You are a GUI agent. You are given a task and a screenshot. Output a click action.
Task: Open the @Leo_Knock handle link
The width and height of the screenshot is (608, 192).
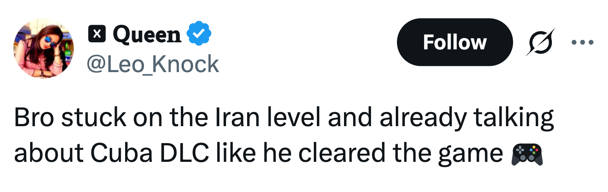tap(152, 64)
